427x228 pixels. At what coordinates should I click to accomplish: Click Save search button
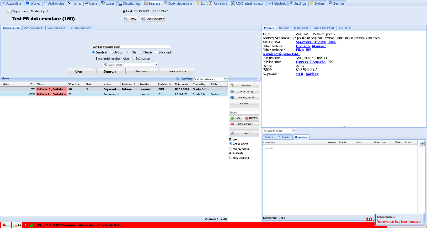[x=142, y=71]
